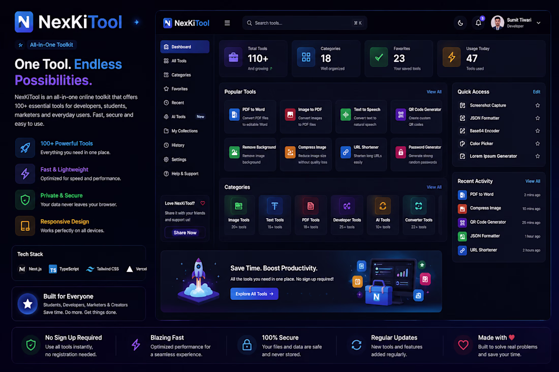Screen dimensions: 559x372
Task: Click heart icon beside Love NexKiTool
Action: (x=202, y=204)
